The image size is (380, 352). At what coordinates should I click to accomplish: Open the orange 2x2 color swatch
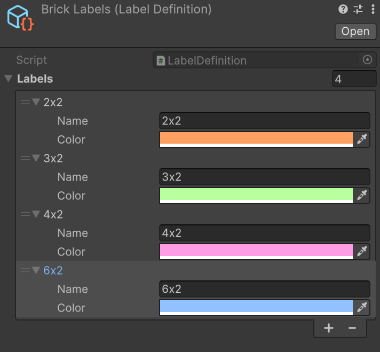256,139
